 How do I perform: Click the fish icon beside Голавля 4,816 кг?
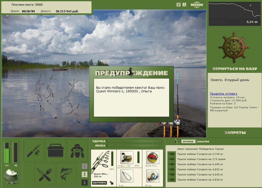(172, 179)
